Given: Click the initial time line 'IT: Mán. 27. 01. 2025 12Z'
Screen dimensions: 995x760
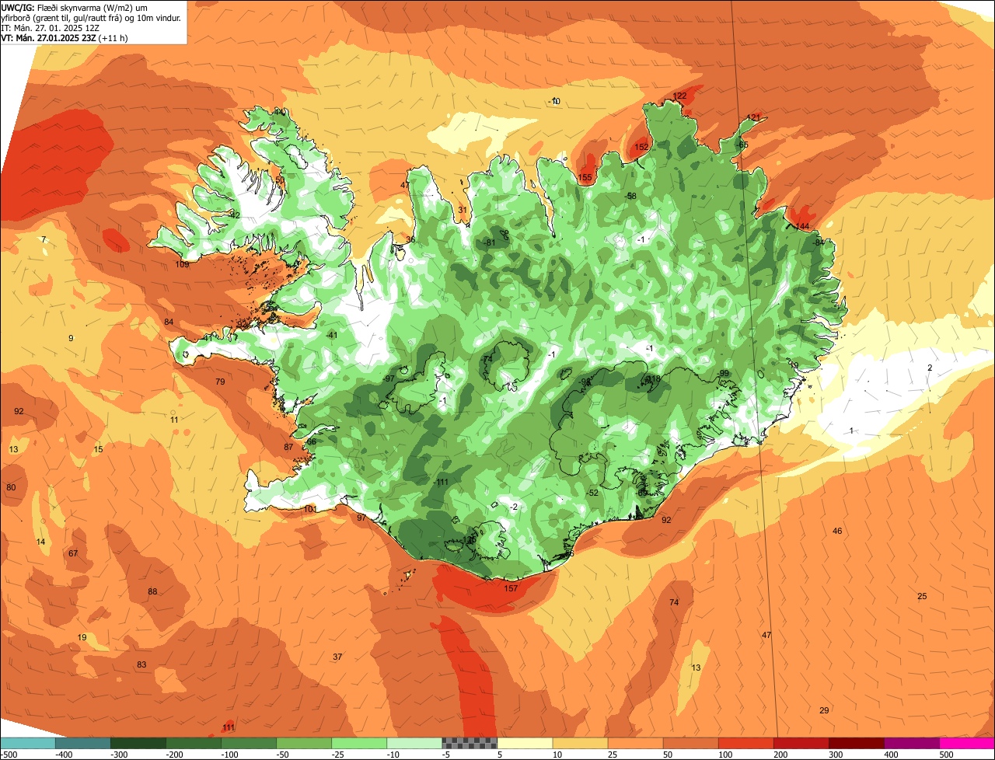Looking at the screenshot, I should point(52,27).
